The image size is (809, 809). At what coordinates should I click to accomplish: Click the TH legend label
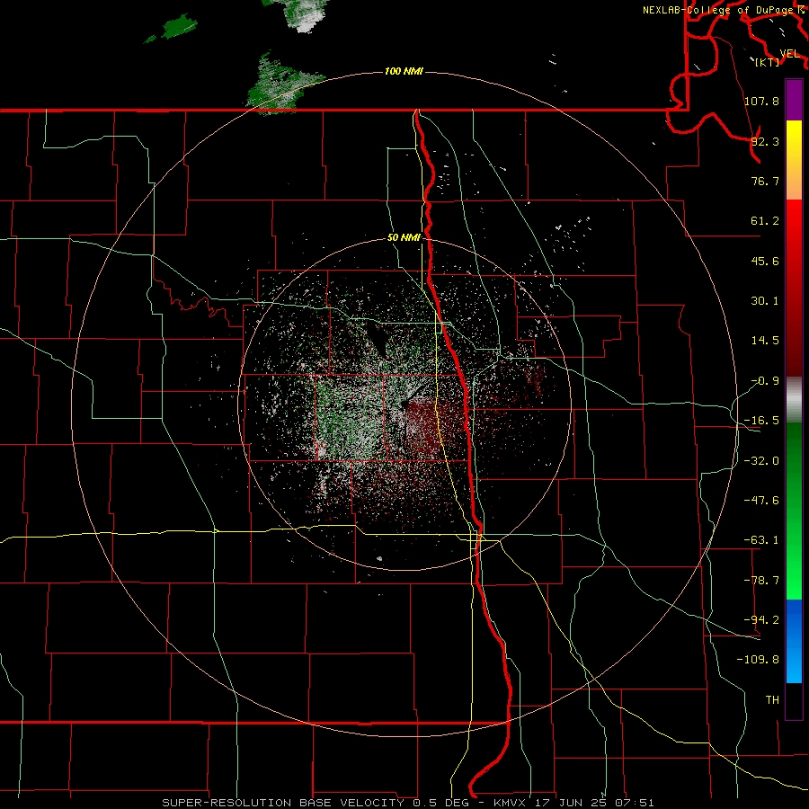pyautogui.click(x=772, y=699)
